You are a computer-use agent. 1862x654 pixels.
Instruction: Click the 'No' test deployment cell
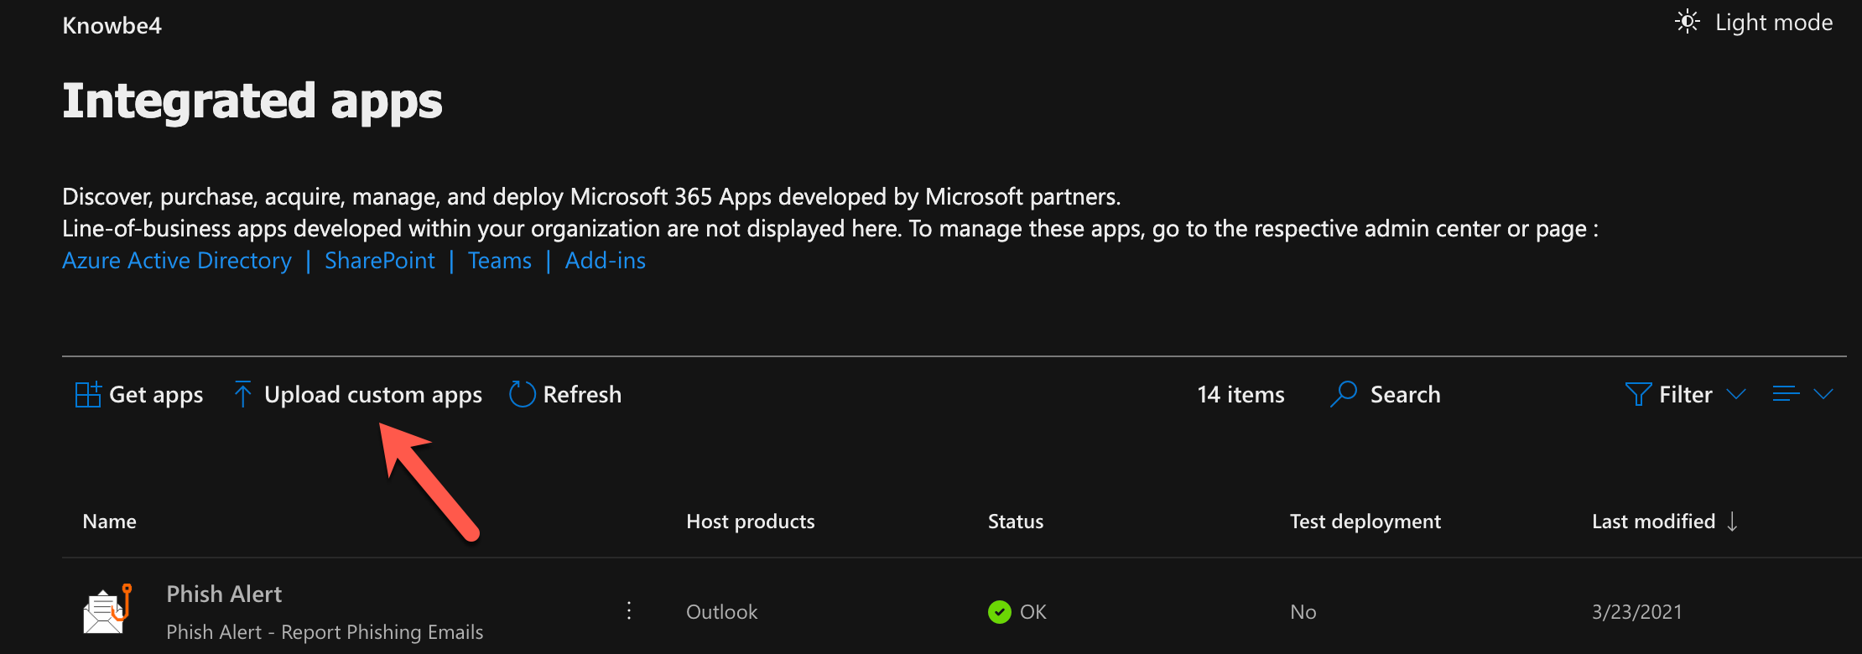[1303, 612]
